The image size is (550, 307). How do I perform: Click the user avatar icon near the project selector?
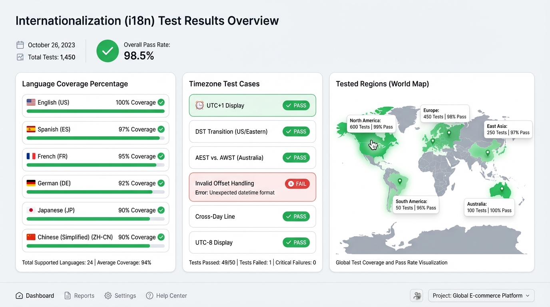[x=416, y=295]
